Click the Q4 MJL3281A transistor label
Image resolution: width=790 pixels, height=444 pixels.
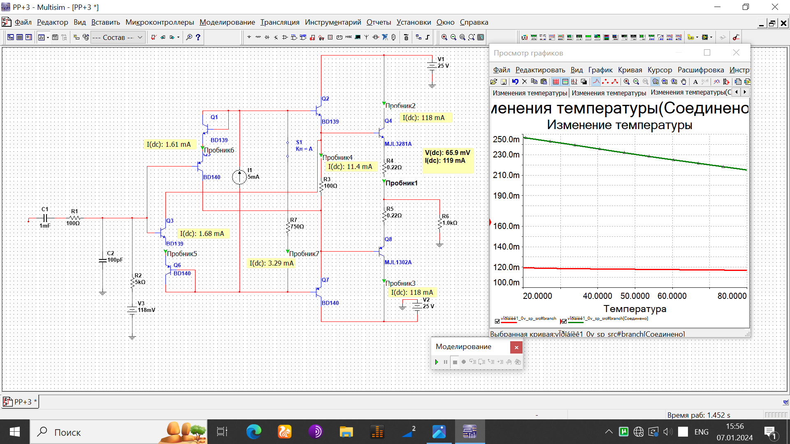(x=398, y=144)
